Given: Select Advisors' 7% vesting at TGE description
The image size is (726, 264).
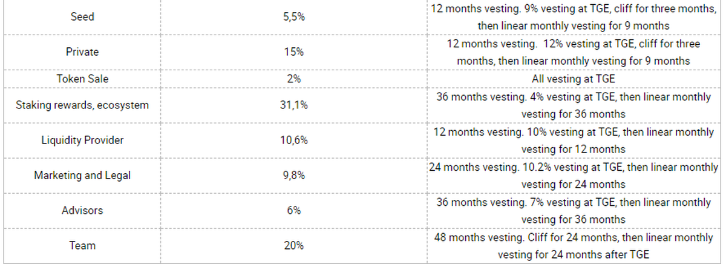Looking at the screenshot, I should pos(573,211).
